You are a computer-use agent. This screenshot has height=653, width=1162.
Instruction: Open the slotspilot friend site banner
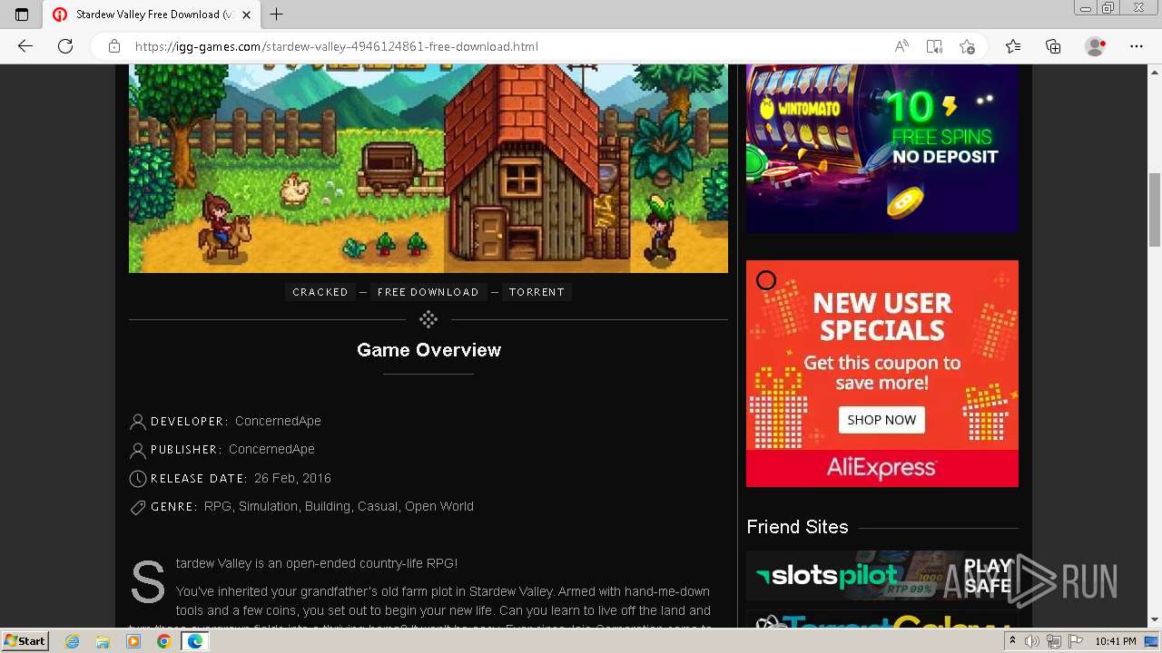tap(882, 575)
